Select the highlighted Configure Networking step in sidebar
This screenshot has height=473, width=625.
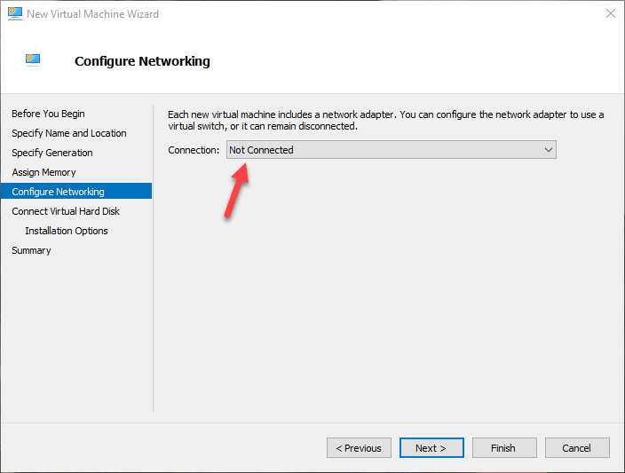point(58,192)
